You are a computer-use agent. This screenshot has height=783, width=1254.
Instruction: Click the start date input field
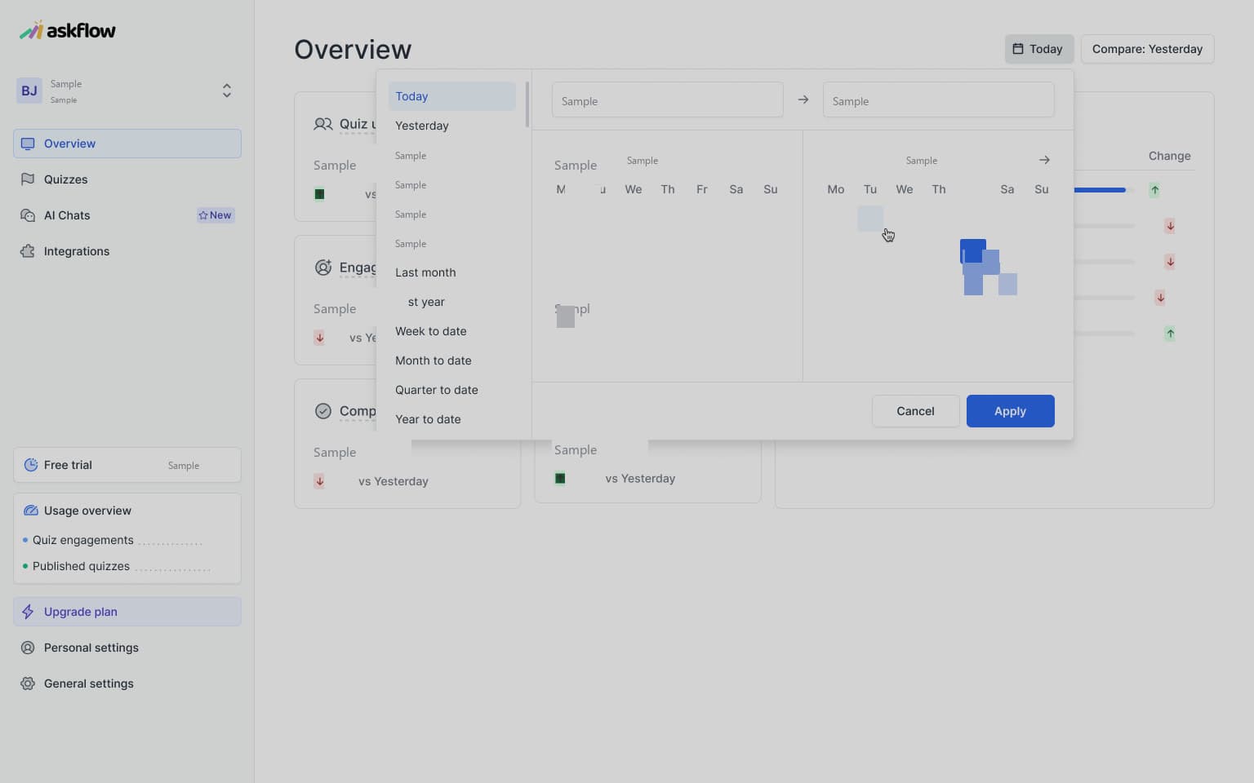tap(668, 100)
